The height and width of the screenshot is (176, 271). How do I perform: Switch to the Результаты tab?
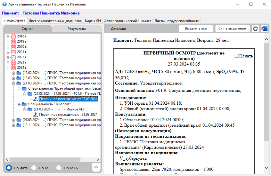point(76,29)
